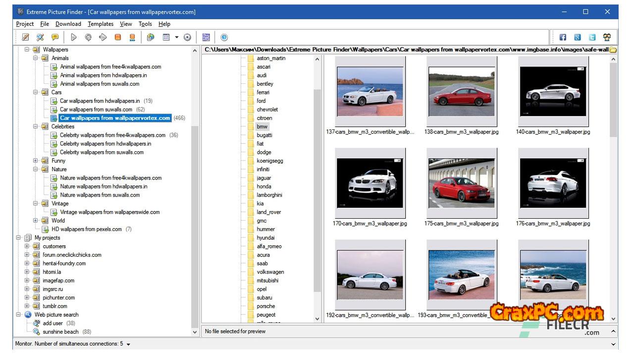634x357 pixels.
Task: Expand the Funny wallpapers tree node
Action: 36,161
